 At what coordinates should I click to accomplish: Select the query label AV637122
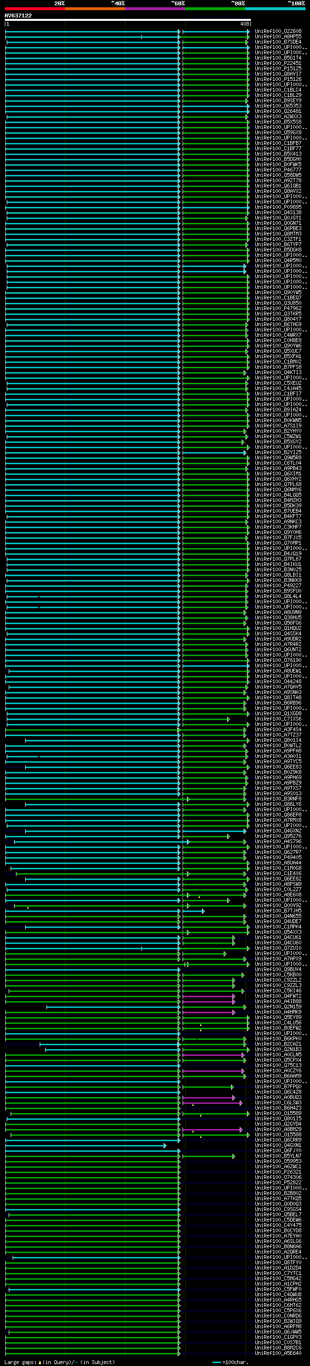[x=18, y=16]
